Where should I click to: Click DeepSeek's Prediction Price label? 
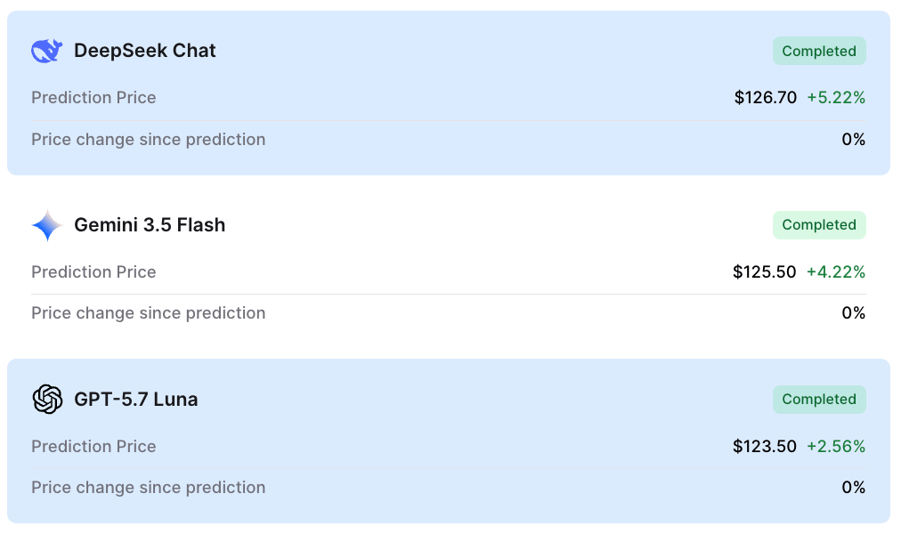click(x=93, y=98)
